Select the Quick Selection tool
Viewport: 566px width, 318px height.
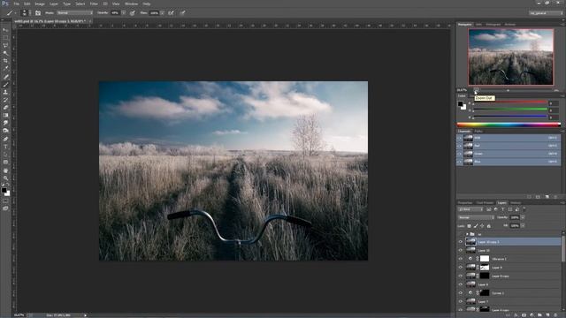tap(5, 53)
